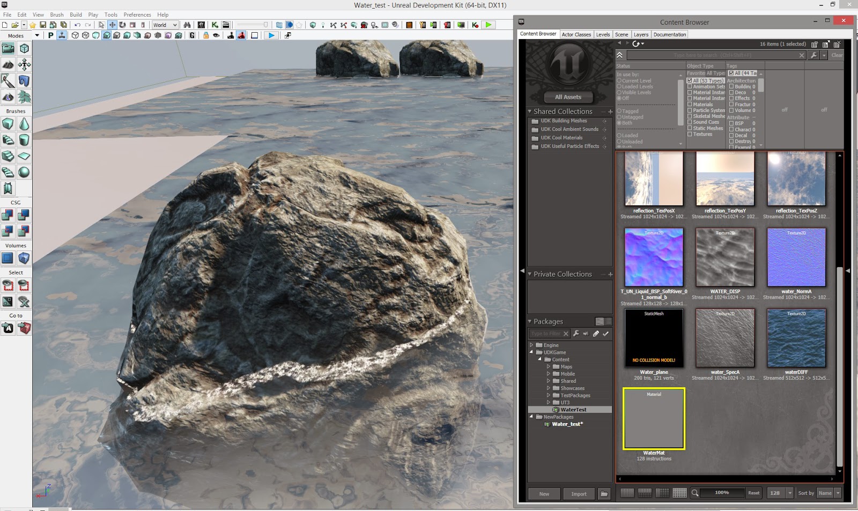
Task: Collapse the Packages section
Action: tap(530, 321)
